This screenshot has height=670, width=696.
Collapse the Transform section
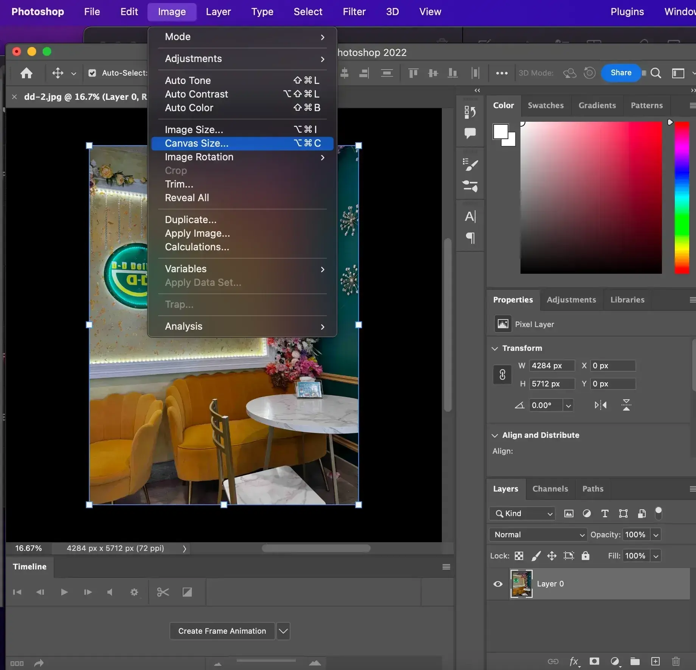pos(495,348)
